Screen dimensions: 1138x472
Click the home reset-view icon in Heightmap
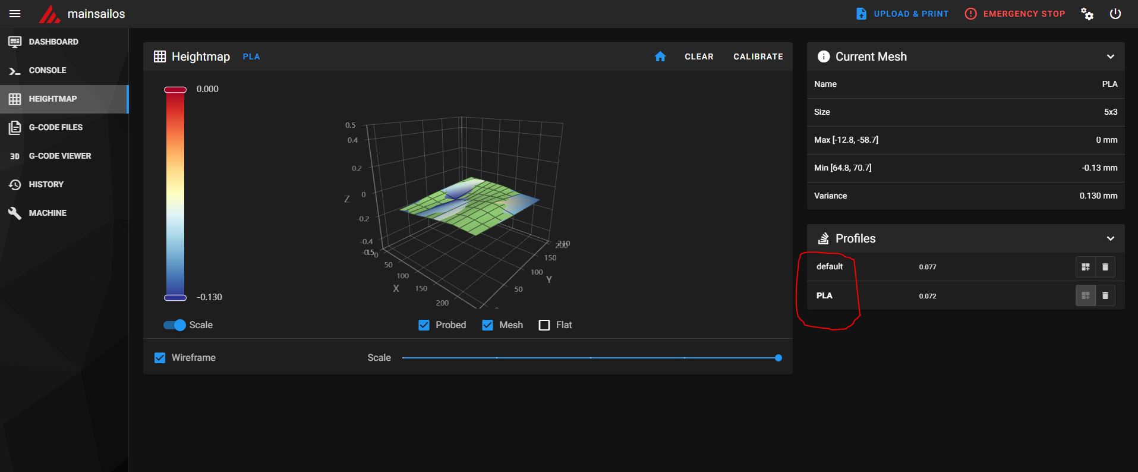tap(660, 56)
